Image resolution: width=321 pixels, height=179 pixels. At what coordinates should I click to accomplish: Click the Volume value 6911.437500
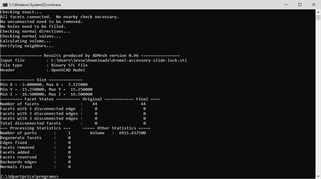pyautogui.click(x=132, y=133)
